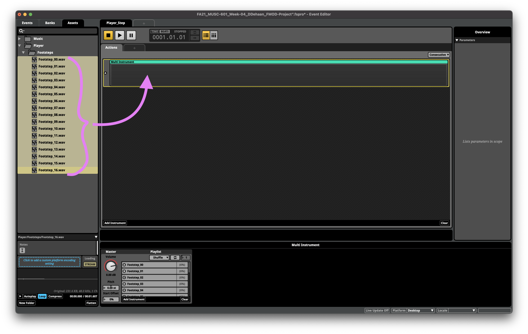Switch to the list view layout icon
528x334 pixels.
pyautogui.click(x=206, y=35)
